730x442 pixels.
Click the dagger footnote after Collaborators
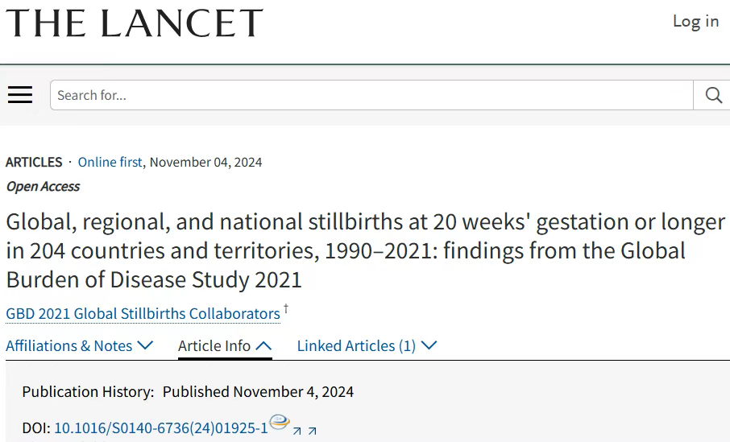pyautogui.click(x=286, y=308)
